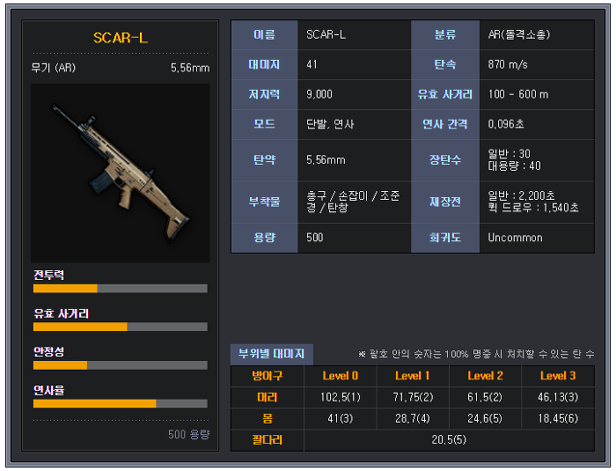Click the 팔다리 row header

click(x=268, y=440)
